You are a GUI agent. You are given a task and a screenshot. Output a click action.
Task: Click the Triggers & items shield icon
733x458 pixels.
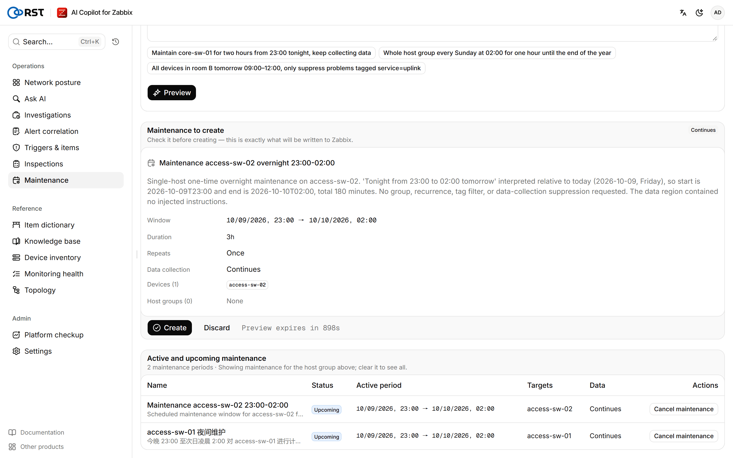[16, 148]
